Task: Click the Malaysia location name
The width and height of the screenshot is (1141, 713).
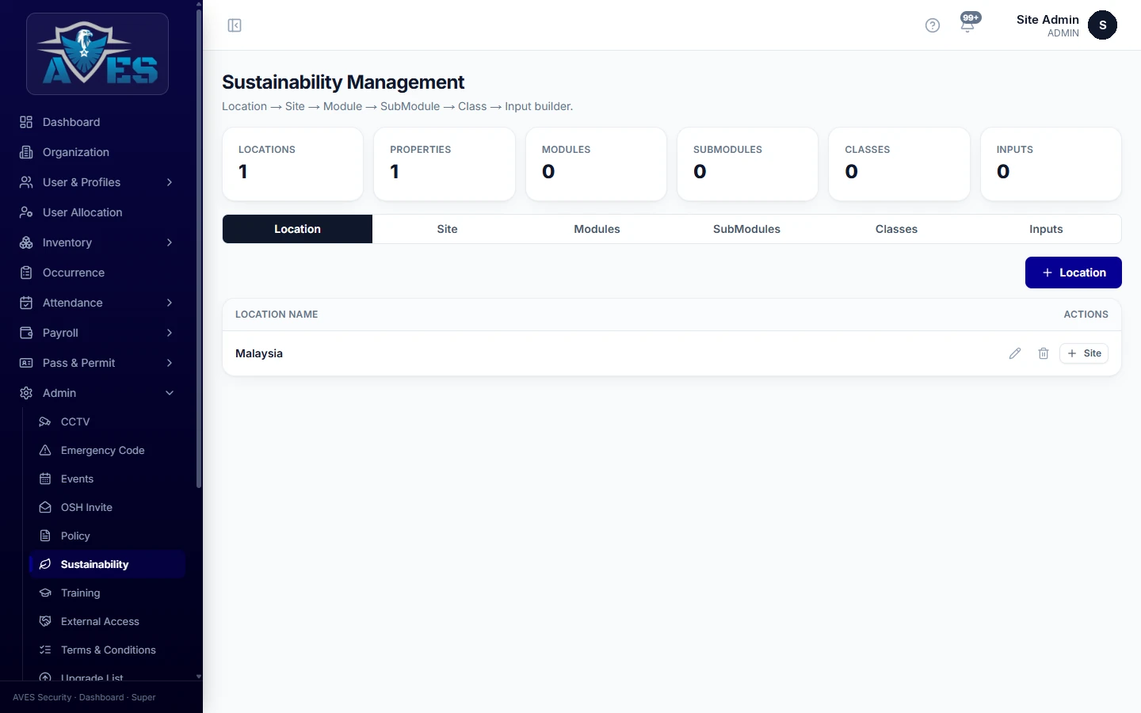Action: click(259, 353)
